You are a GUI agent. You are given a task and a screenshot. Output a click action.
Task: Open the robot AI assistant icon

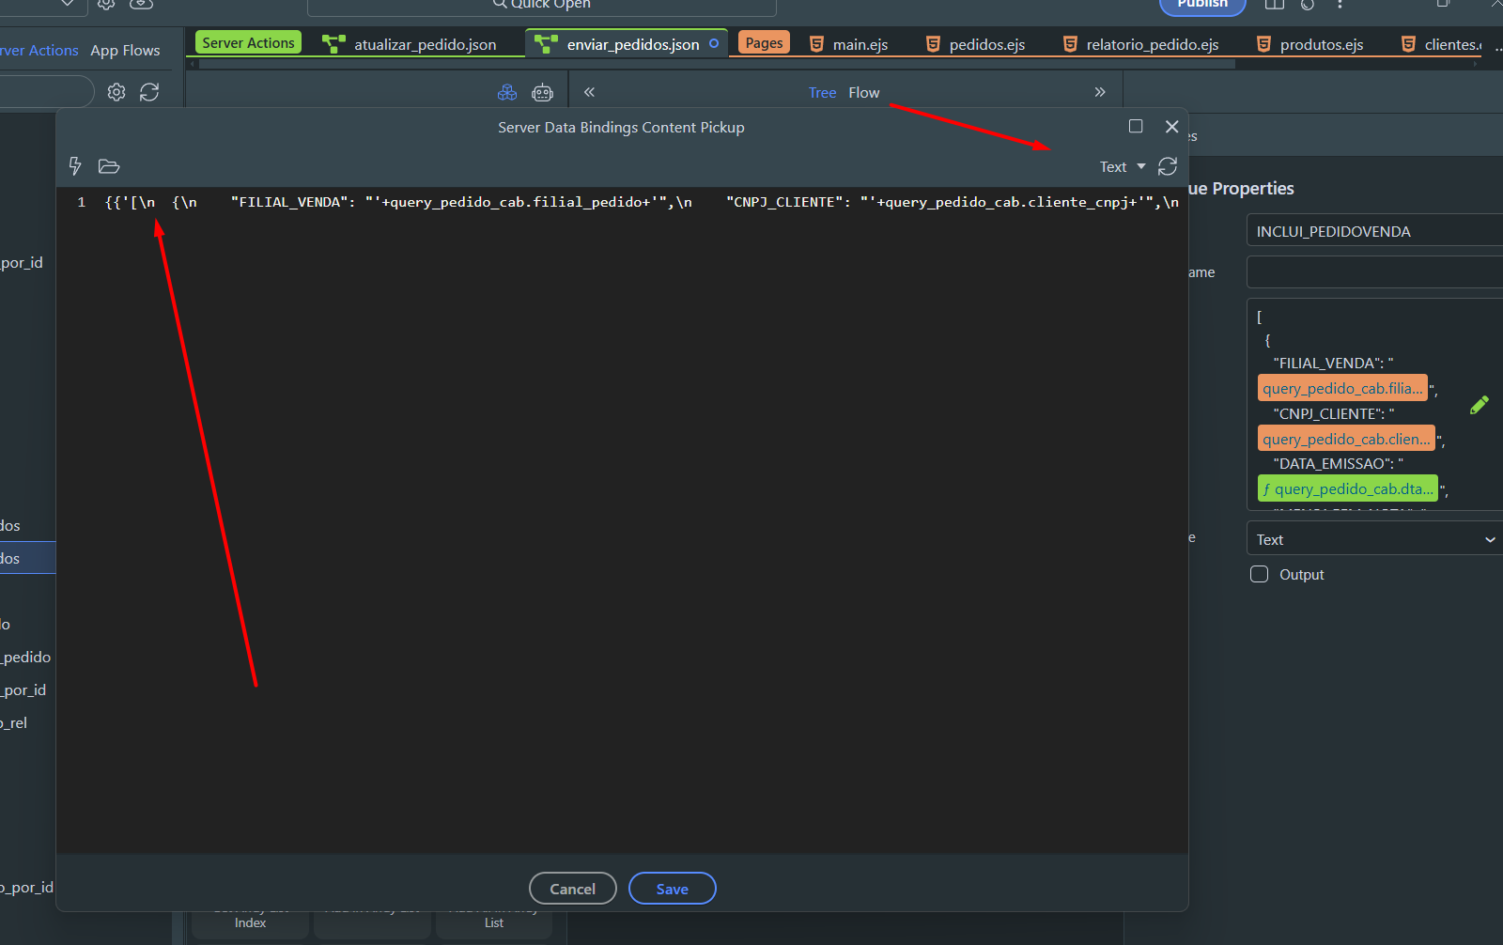[542, 92]
